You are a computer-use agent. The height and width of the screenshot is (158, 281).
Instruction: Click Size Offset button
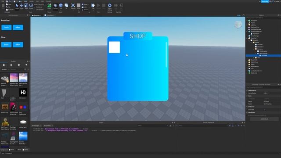(x=18, y=45)
